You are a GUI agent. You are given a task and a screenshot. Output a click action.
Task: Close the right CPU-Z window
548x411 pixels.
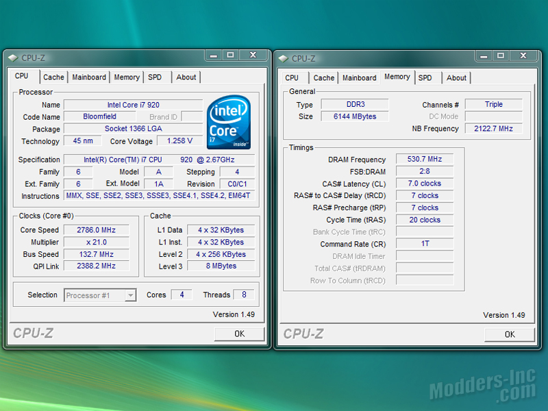[523, 56]
